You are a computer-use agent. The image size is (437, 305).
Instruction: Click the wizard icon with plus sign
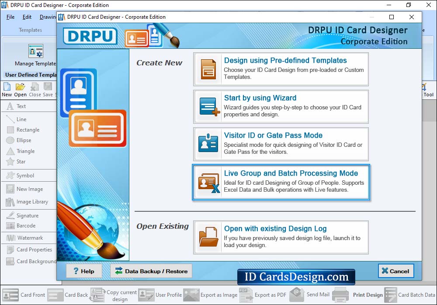(209, 107)
